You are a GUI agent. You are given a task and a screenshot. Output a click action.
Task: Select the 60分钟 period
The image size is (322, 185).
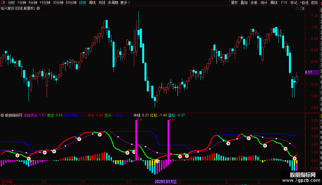point(71,3)
